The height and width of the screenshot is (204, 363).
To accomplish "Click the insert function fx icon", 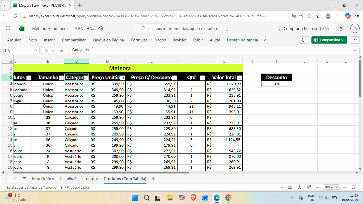I will [x=62, y=50].
